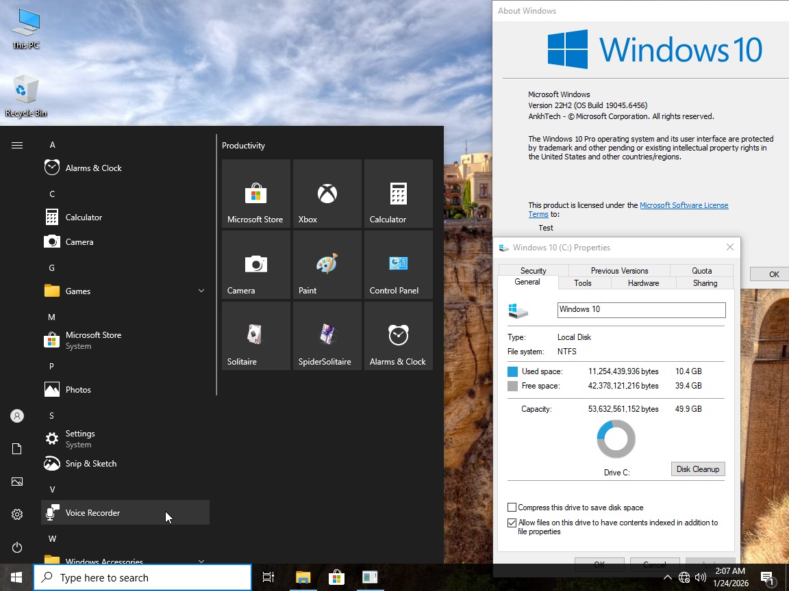Viewport: 789px width, 591px height.
Task: Open the Security tab of drive Properties
Action: pos(534,270)
